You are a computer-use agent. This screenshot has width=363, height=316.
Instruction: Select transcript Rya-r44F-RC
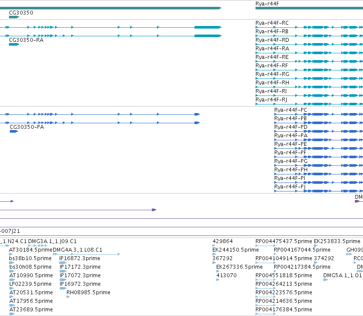pos(272,23)
